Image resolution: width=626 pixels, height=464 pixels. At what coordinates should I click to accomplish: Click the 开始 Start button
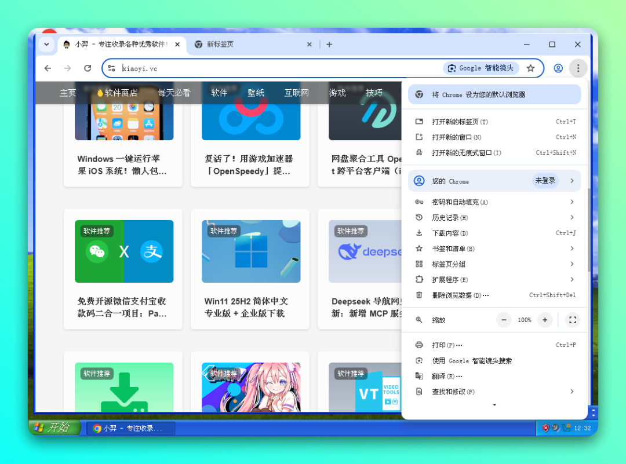(54, 428)
